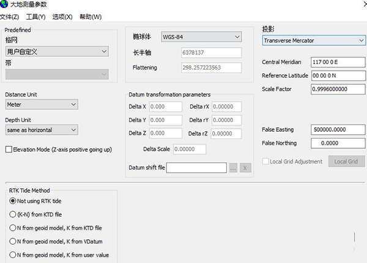Viewport: 367px width, 263px height.
Task: Select (K-N) from KTD file option
Action: (x=13, y=214)
